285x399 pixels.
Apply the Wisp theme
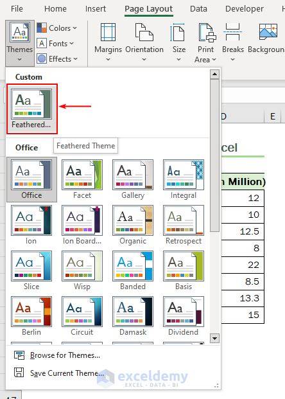pyautogui.click(x=82, y=270)
